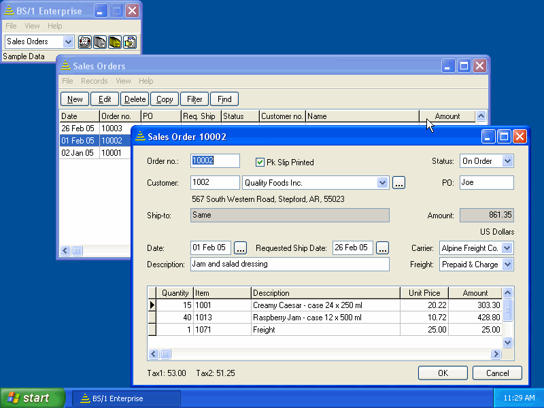544x408 pixels.
Task: Click BS/1 Enterprise taskbar button
Action: point(126,398)
